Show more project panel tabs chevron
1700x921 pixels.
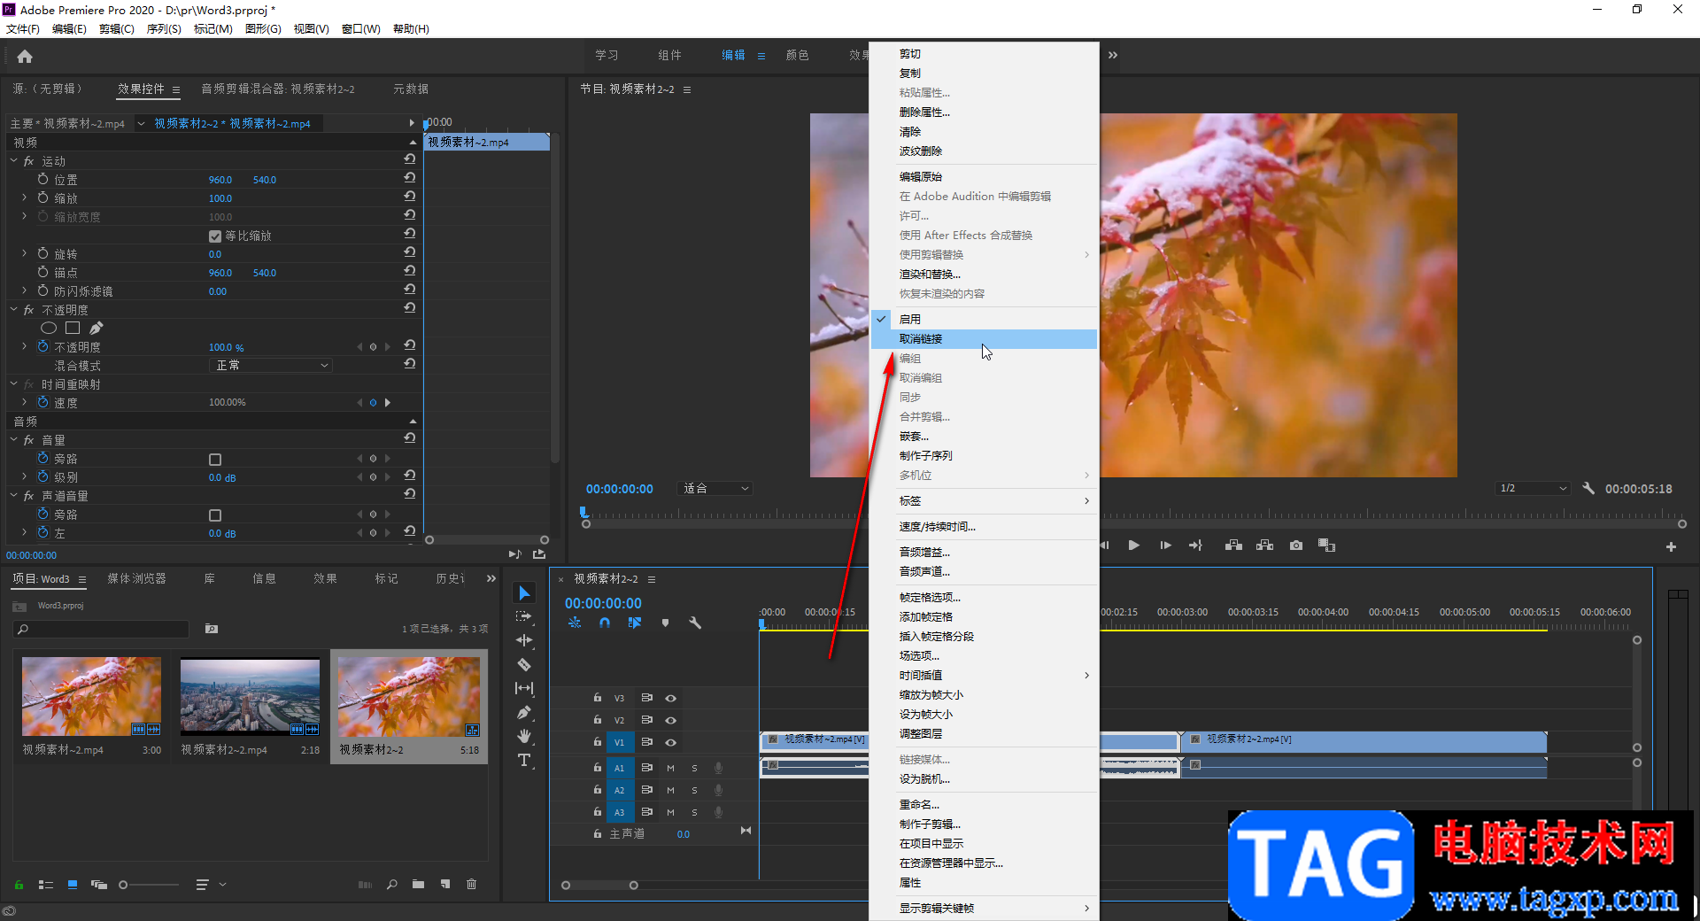(491, 578)
